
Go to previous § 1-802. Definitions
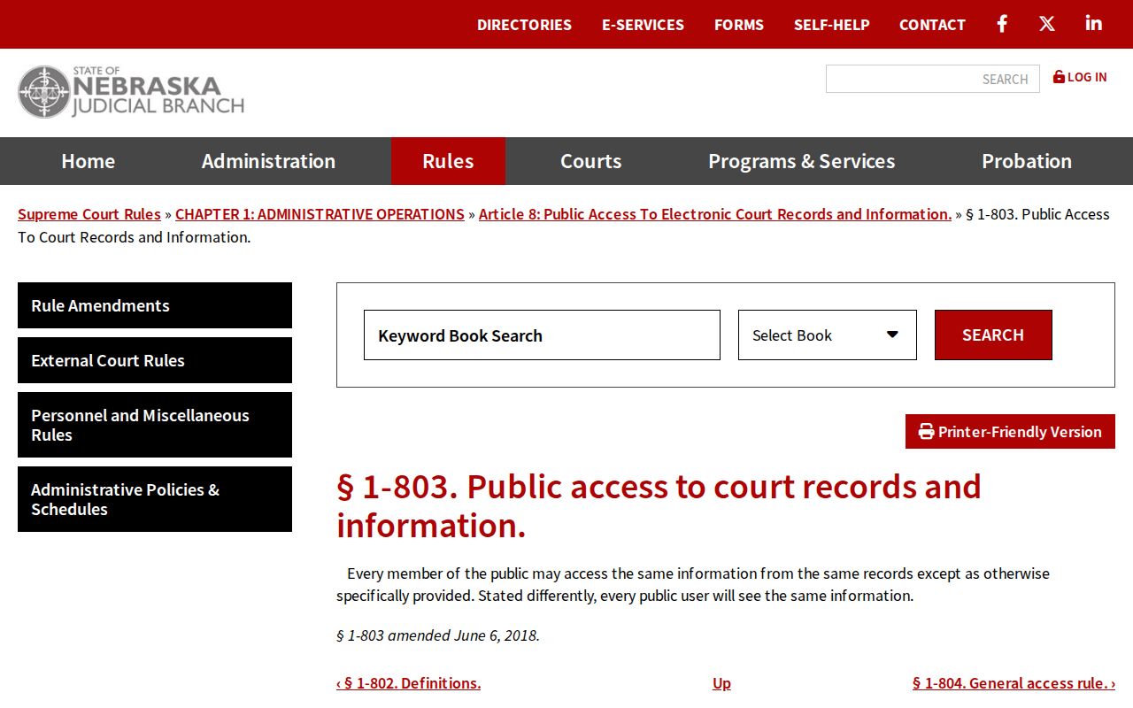click(x=409, y=683)
